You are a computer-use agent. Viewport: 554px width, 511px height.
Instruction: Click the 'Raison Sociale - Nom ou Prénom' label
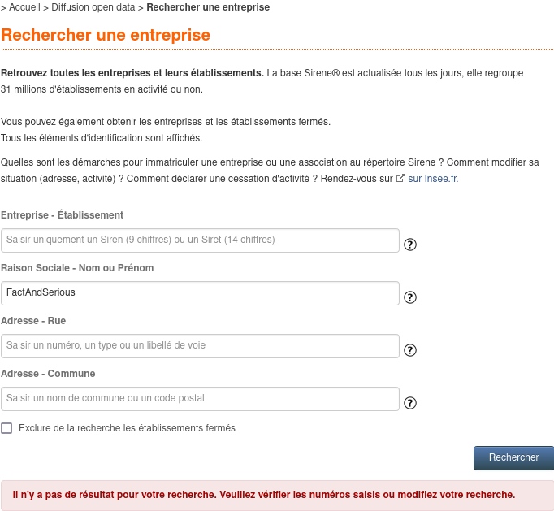(x=77, y=268)
